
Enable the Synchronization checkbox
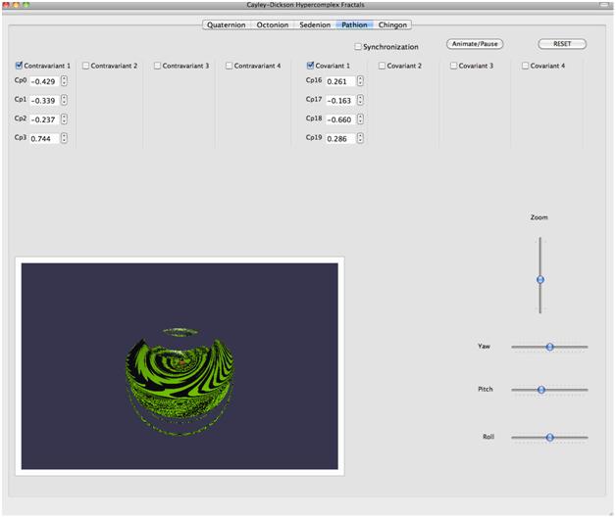coord(358,47)
